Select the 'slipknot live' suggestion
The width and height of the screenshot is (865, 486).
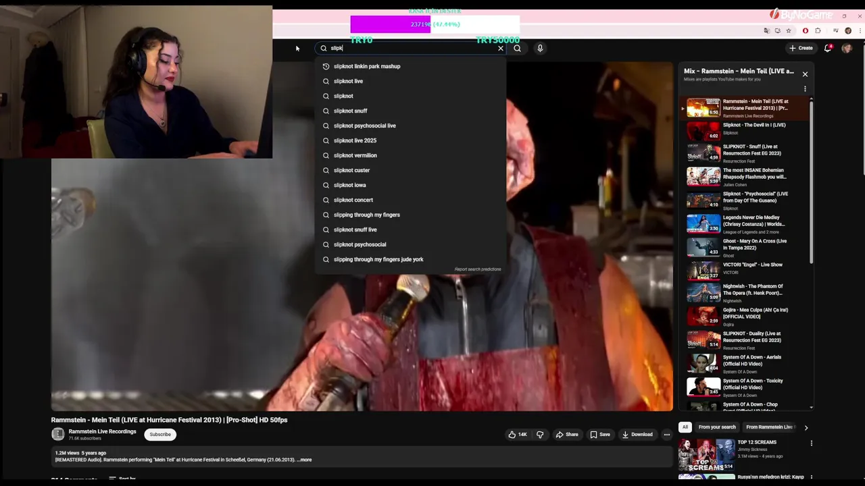(x=410, y=81)
